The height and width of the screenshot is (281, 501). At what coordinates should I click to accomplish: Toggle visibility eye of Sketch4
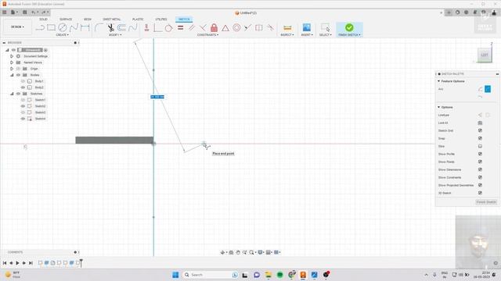coord(23,119)
